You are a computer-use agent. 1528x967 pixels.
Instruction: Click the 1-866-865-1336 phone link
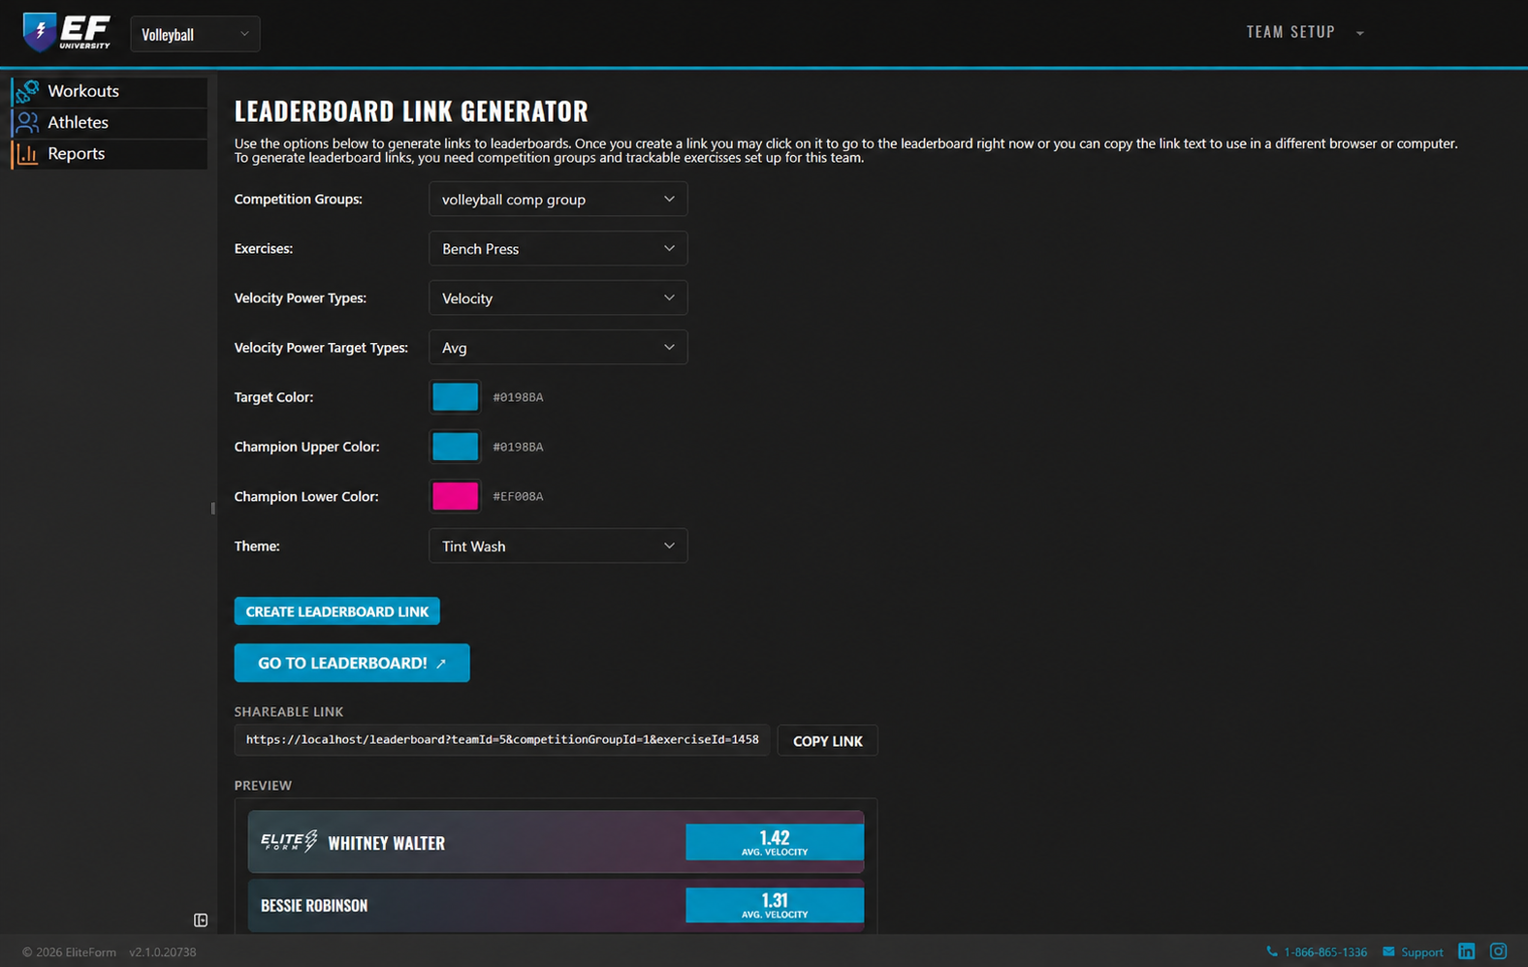pyautogui.click(x=1325, y=951)
